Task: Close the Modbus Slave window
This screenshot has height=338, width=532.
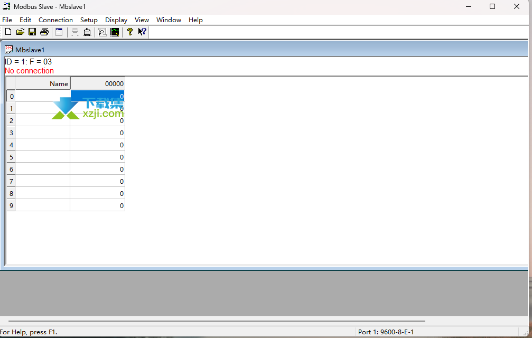Action: (516, 6)
